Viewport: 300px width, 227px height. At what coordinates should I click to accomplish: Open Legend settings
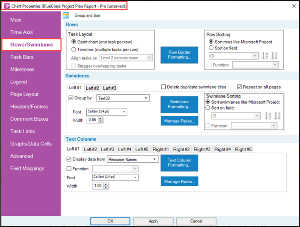tap(19, 82)
